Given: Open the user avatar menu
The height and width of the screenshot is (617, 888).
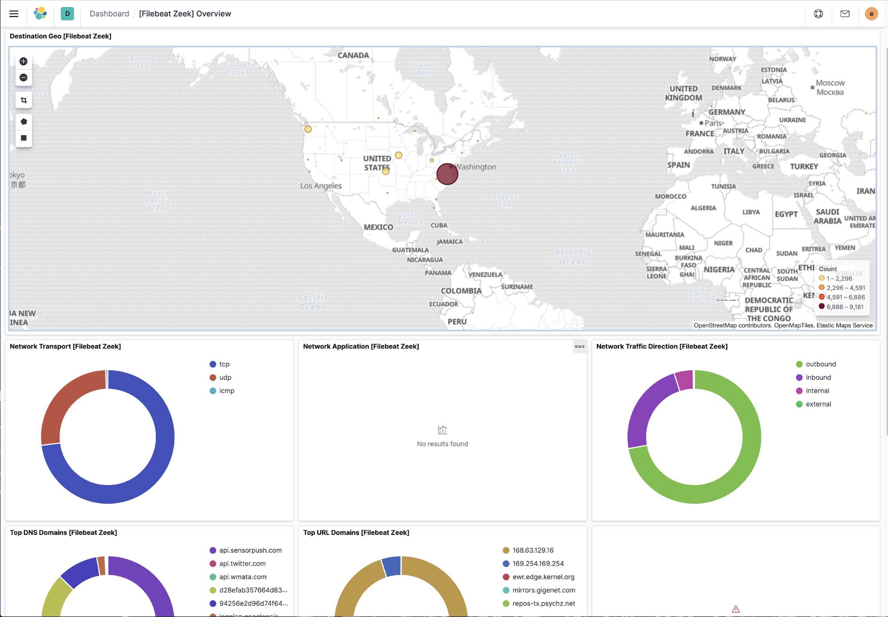Looking at the screenshot, I should pyautogui.click(x=871, y=14).
